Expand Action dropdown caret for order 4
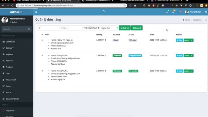208x117 pixels. coord(192,56)
